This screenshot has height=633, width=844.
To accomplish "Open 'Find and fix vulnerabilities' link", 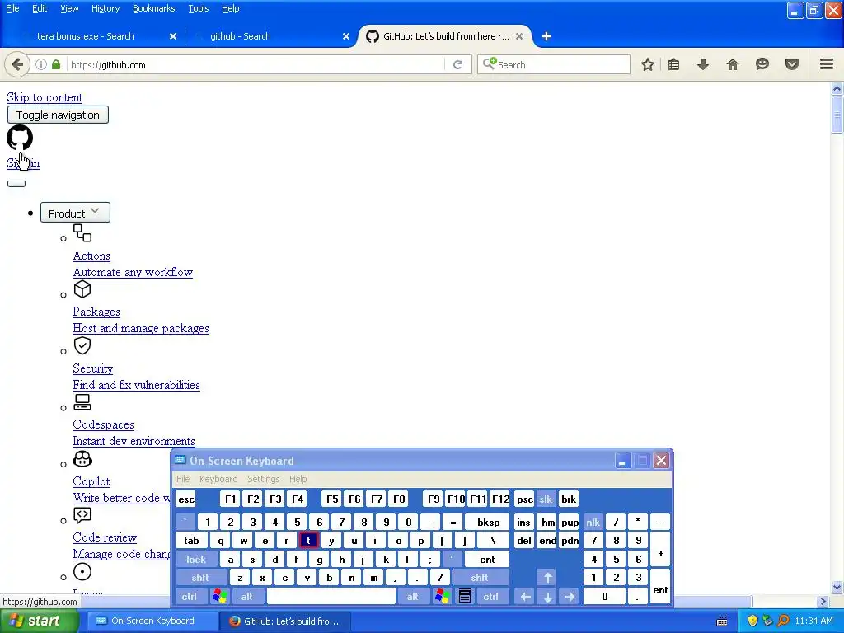I will point(136,385).
